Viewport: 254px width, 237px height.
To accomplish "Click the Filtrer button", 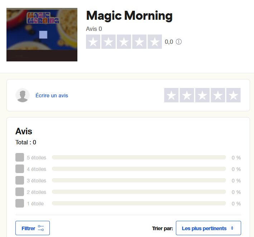I will point(33,228).
